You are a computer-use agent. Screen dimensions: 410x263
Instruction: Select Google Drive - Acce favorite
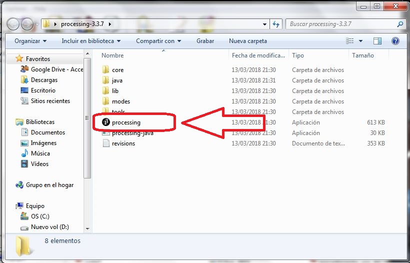click(x=57, y=69)
